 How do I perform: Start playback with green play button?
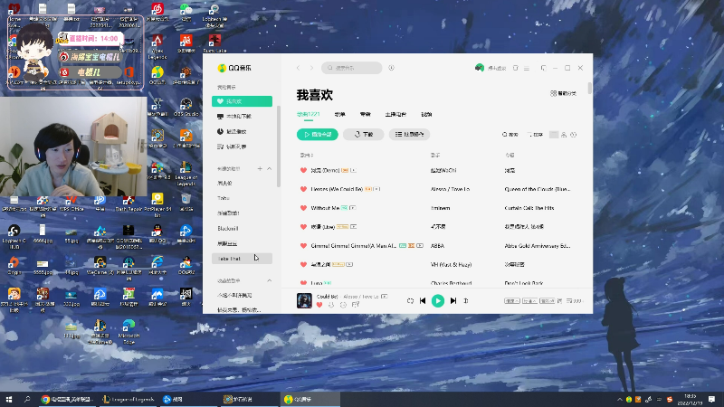tap(438, 301)
